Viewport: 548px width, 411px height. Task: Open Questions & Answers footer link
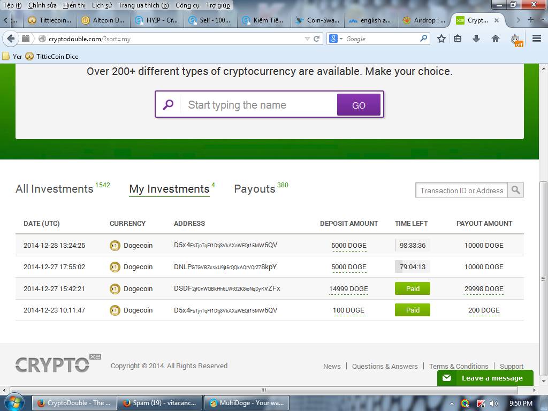click(385, 366)
